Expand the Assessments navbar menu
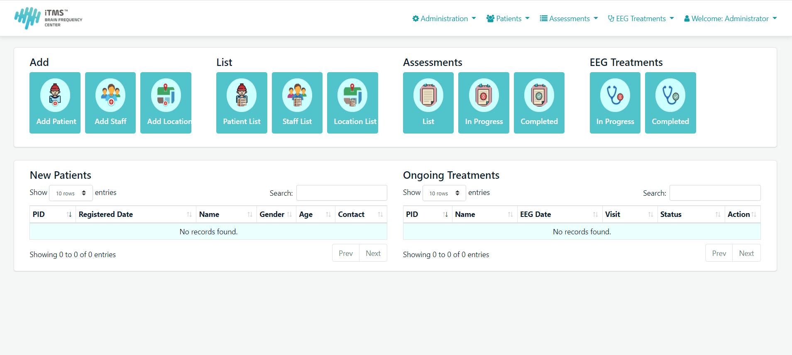The height and width of the screenshot is (355, 792). [569, 19]
